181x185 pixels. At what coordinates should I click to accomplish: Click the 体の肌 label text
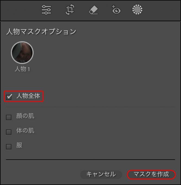click(25, 130)
